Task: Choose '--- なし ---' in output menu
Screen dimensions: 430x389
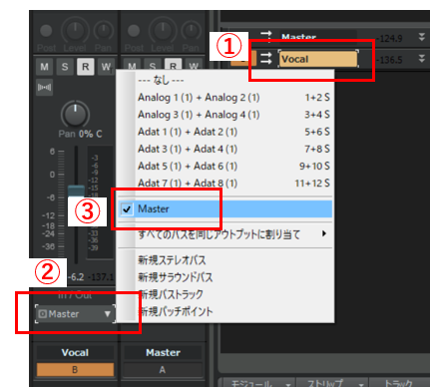Action: (x=225, y=80)
